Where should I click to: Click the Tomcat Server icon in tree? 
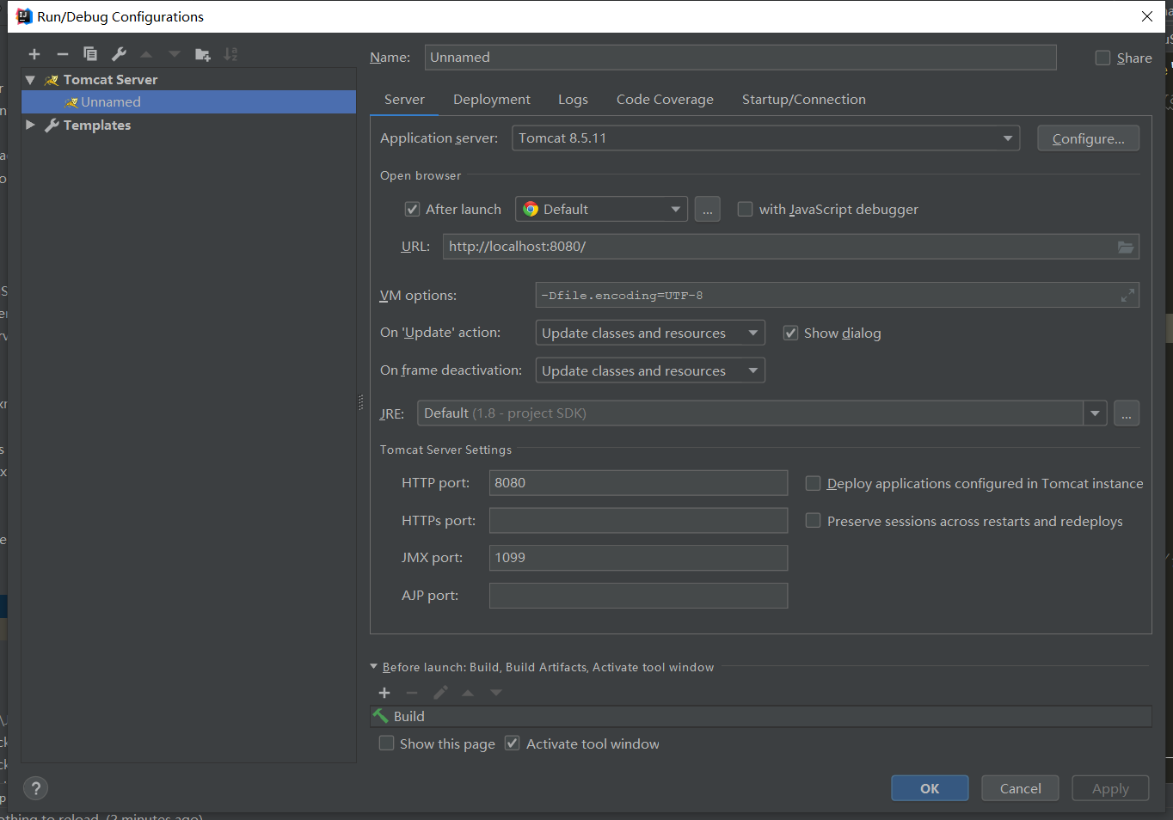pyautogui.click(x=52, y=80)
